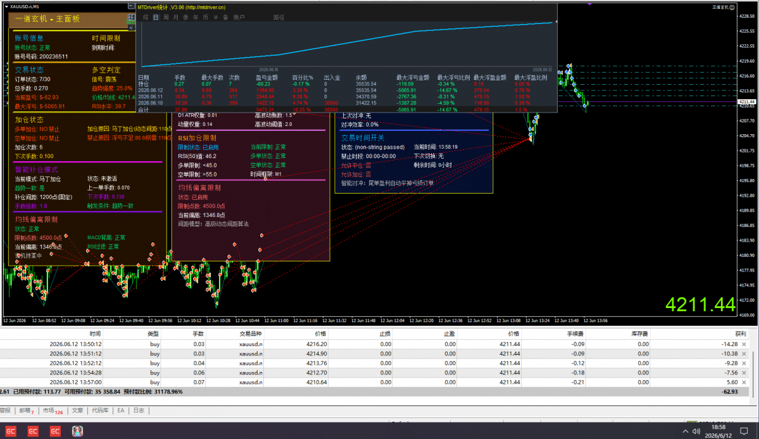This screenshot has height=439, width=759.
Task: Select the 年 yearly tab in MTDriver
Action: pos(196,18)
